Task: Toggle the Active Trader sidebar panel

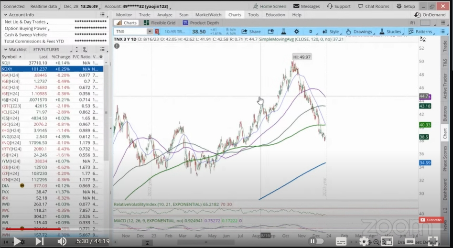Action: tap(444, 86)
